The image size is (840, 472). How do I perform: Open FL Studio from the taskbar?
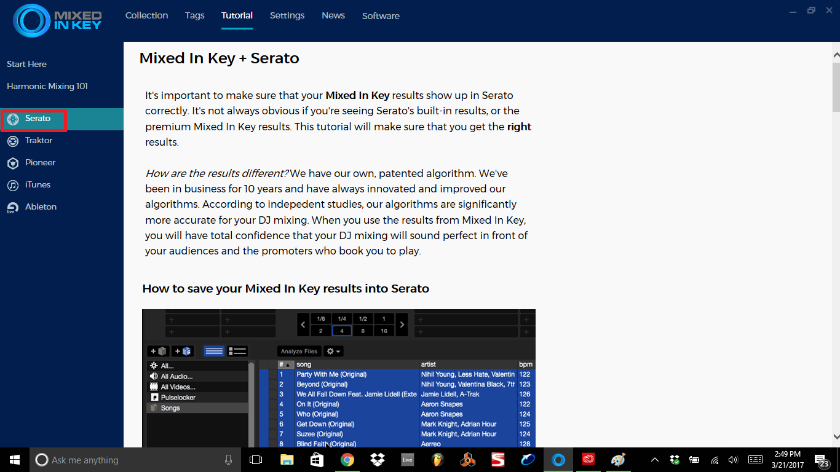click(437, 460)
